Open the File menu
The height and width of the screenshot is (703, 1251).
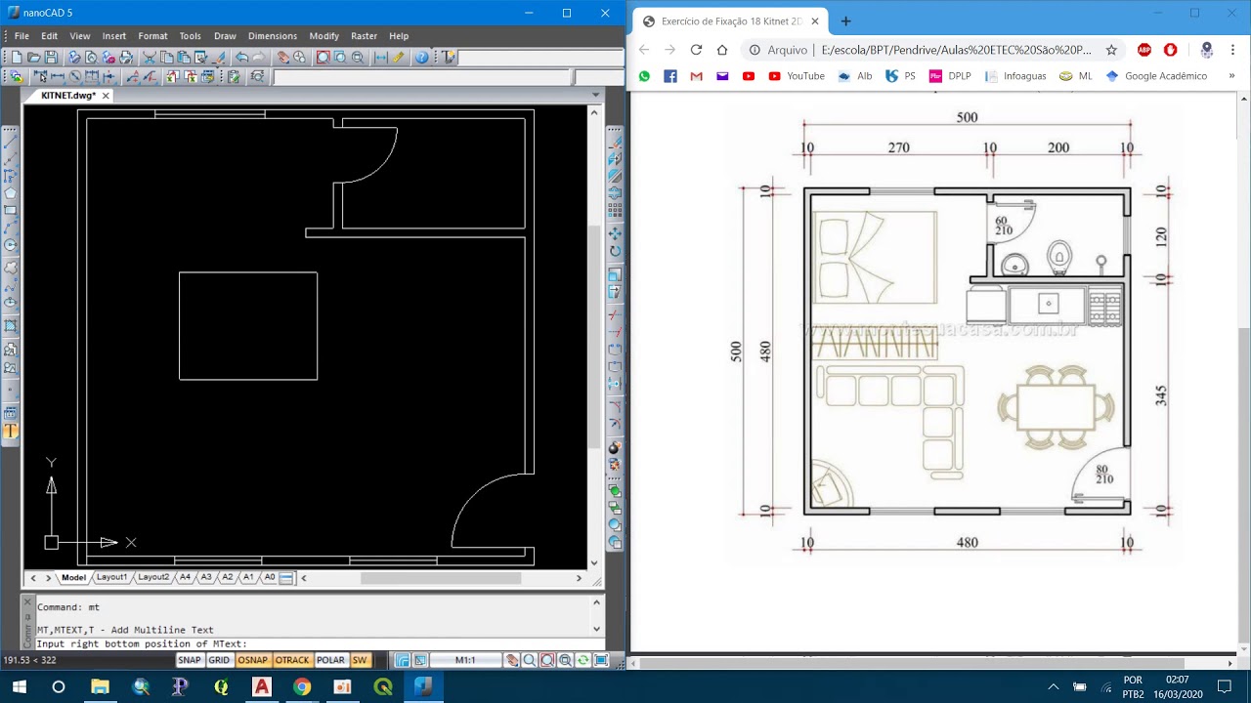point(21,36)
